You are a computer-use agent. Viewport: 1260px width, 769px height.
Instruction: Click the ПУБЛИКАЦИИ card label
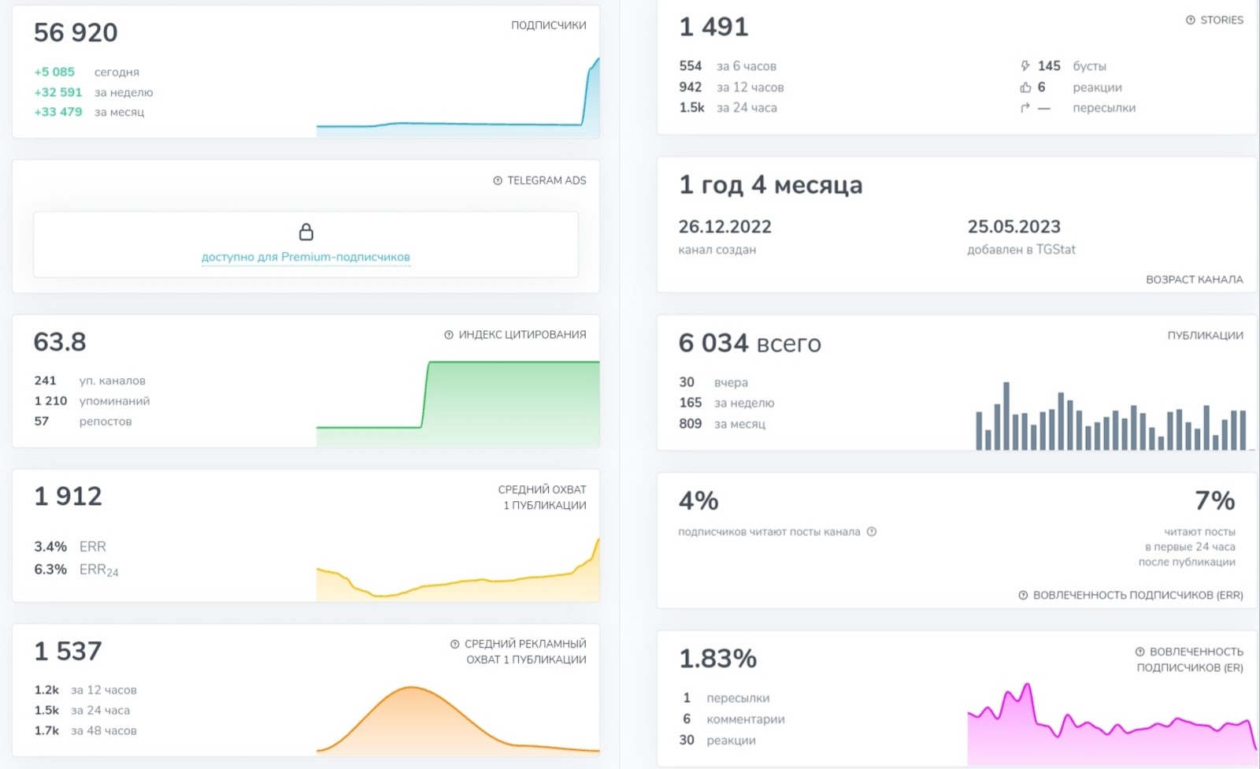click(1205, 336)
